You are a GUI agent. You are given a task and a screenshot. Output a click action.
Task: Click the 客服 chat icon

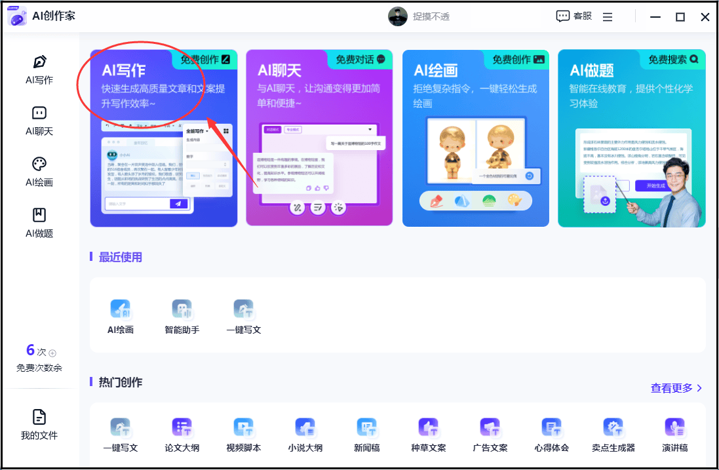click(563, 16)
